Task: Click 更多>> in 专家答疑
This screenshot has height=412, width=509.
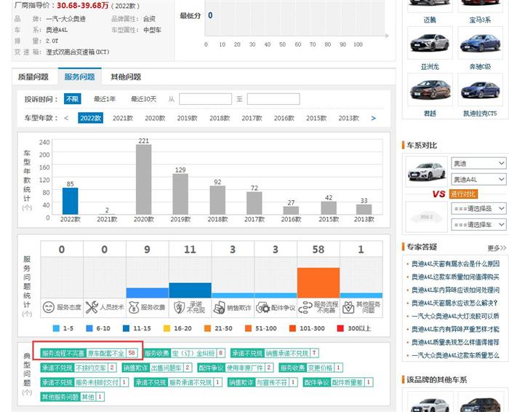Action: pyautogui.click(x=497, y=248)
